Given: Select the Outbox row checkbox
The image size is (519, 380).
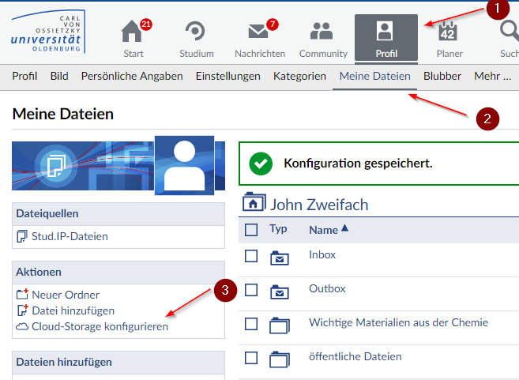Looking at the screenshot, I should click(x=251, y=290).
